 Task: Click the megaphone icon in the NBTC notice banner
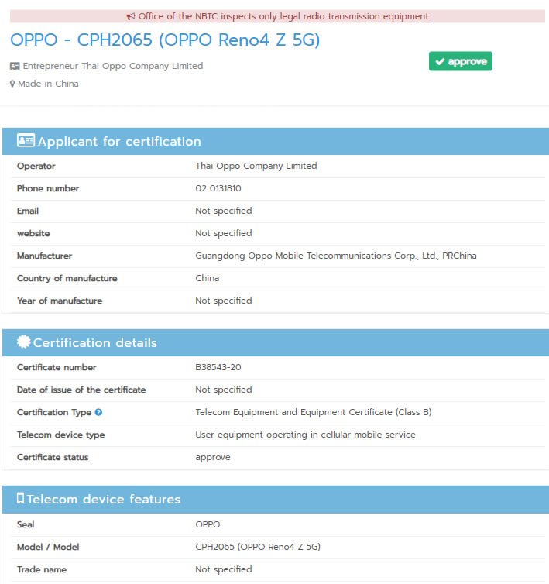(x=131, y=16)
